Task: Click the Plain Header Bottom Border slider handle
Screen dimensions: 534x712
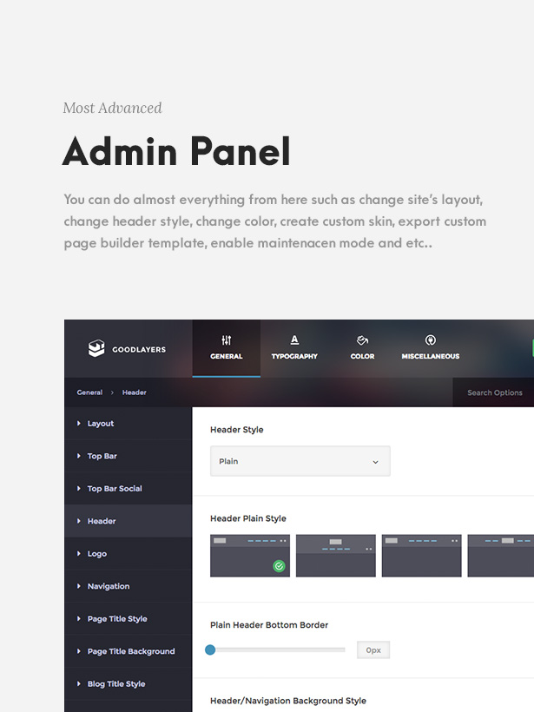Action: tap(210, 649)
